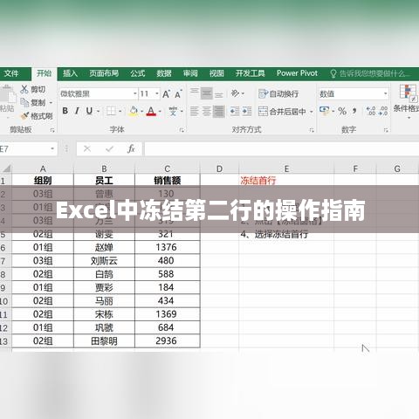Click the Tell Me search box
419x419 pixels.
pyautogui.click(x=371, y=73)
